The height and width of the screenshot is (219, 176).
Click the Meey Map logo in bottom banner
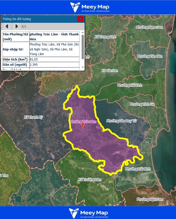point(88,213)
